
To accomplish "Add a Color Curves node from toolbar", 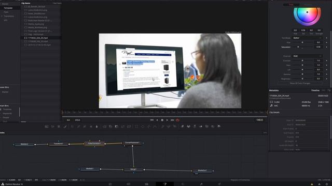I will coord(78,127).
